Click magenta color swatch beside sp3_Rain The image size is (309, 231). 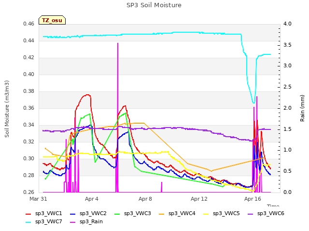coord(73,222)
